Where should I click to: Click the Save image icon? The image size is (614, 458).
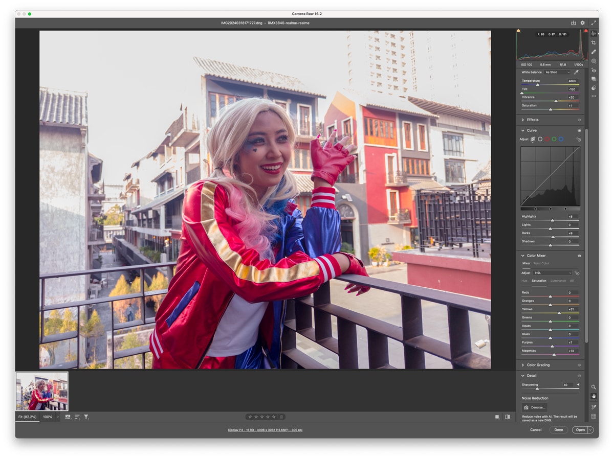click(574, 23)
